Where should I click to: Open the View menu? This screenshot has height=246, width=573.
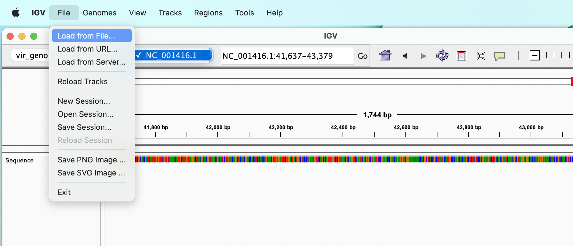pos(138,13)
